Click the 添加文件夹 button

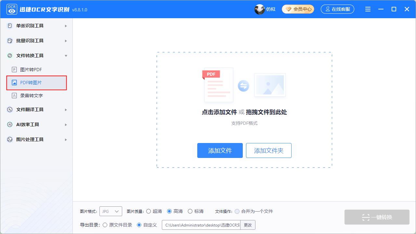click(269, 150)
